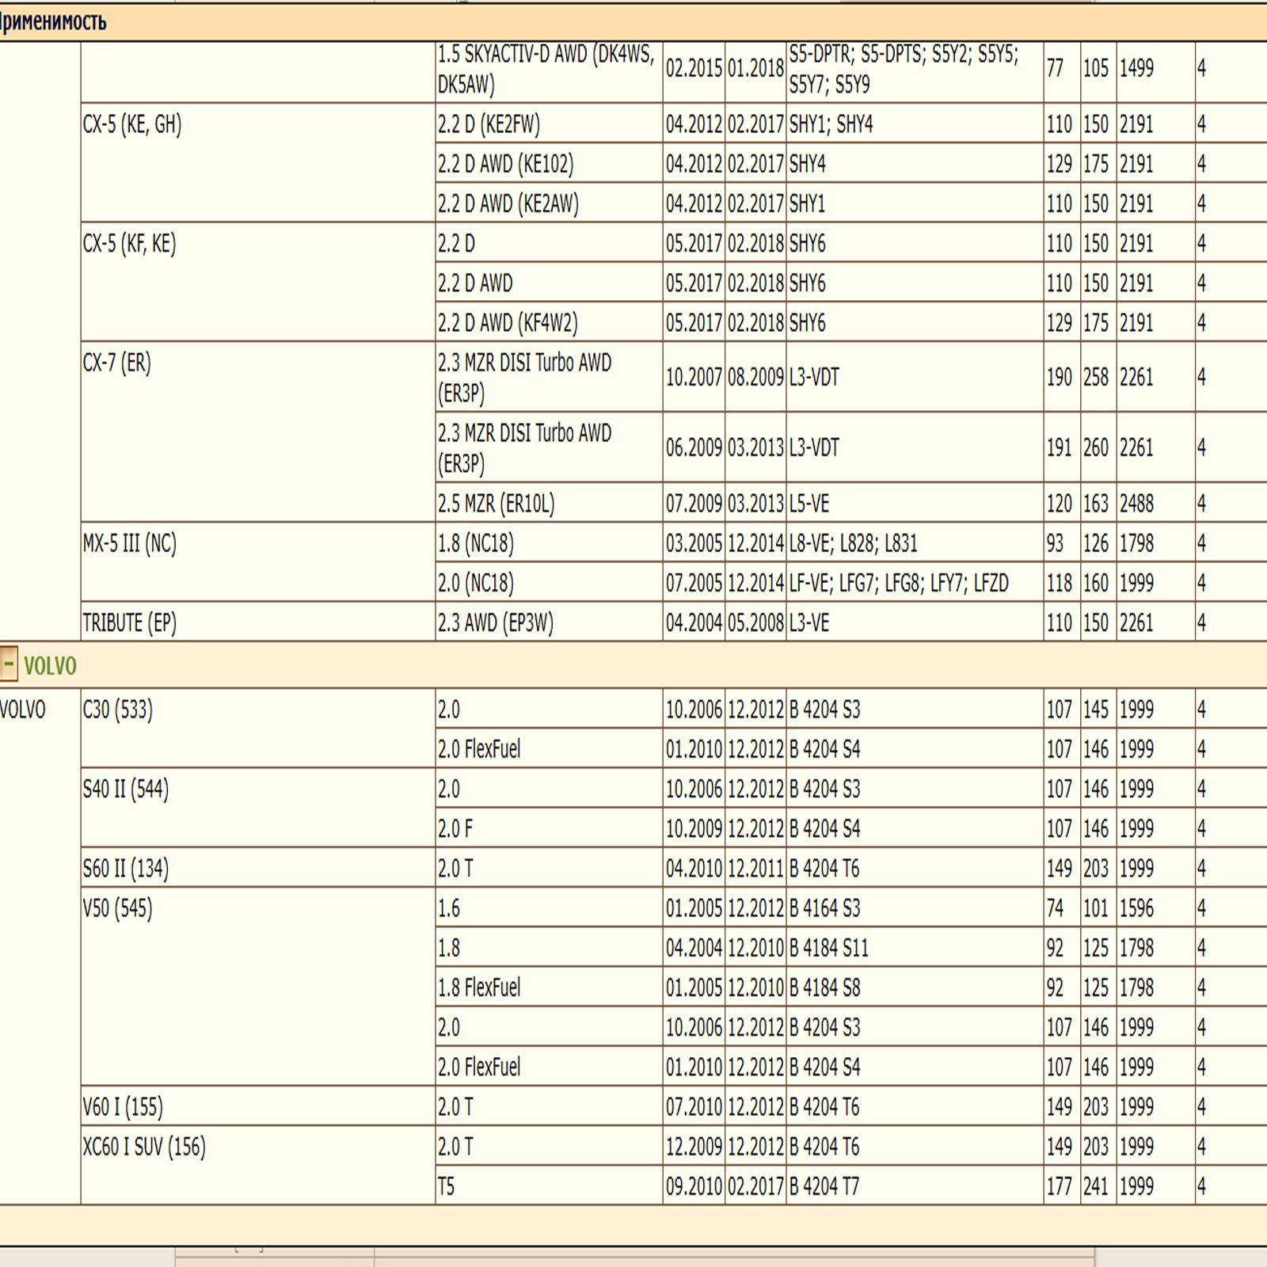Click the 2.3 AWD (EP3W) modification
Viewport: 1267px width, 1267px height.
pos(495,623)
